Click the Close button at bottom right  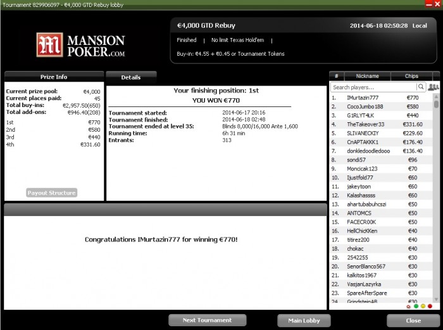tap(413, 320)
